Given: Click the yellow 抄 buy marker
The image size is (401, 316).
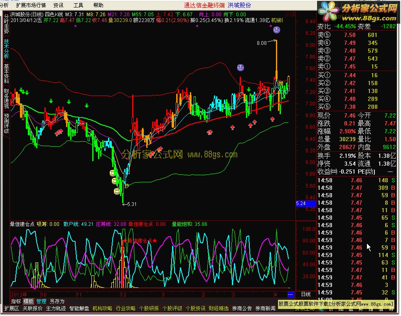Looking at the screenshot, I should (x=127, y=186).
